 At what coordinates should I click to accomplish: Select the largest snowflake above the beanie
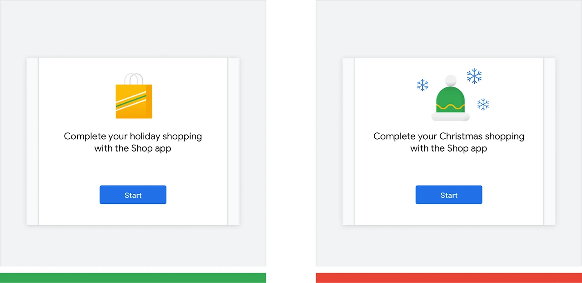pos(474,76)
